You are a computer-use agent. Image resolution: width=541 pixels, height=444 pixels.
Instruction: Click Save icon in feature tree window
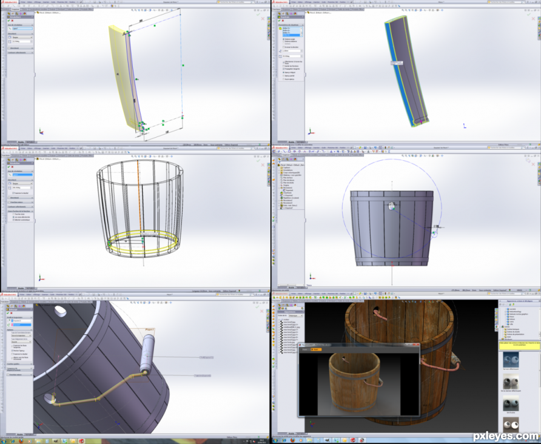(x=365, y=147)
